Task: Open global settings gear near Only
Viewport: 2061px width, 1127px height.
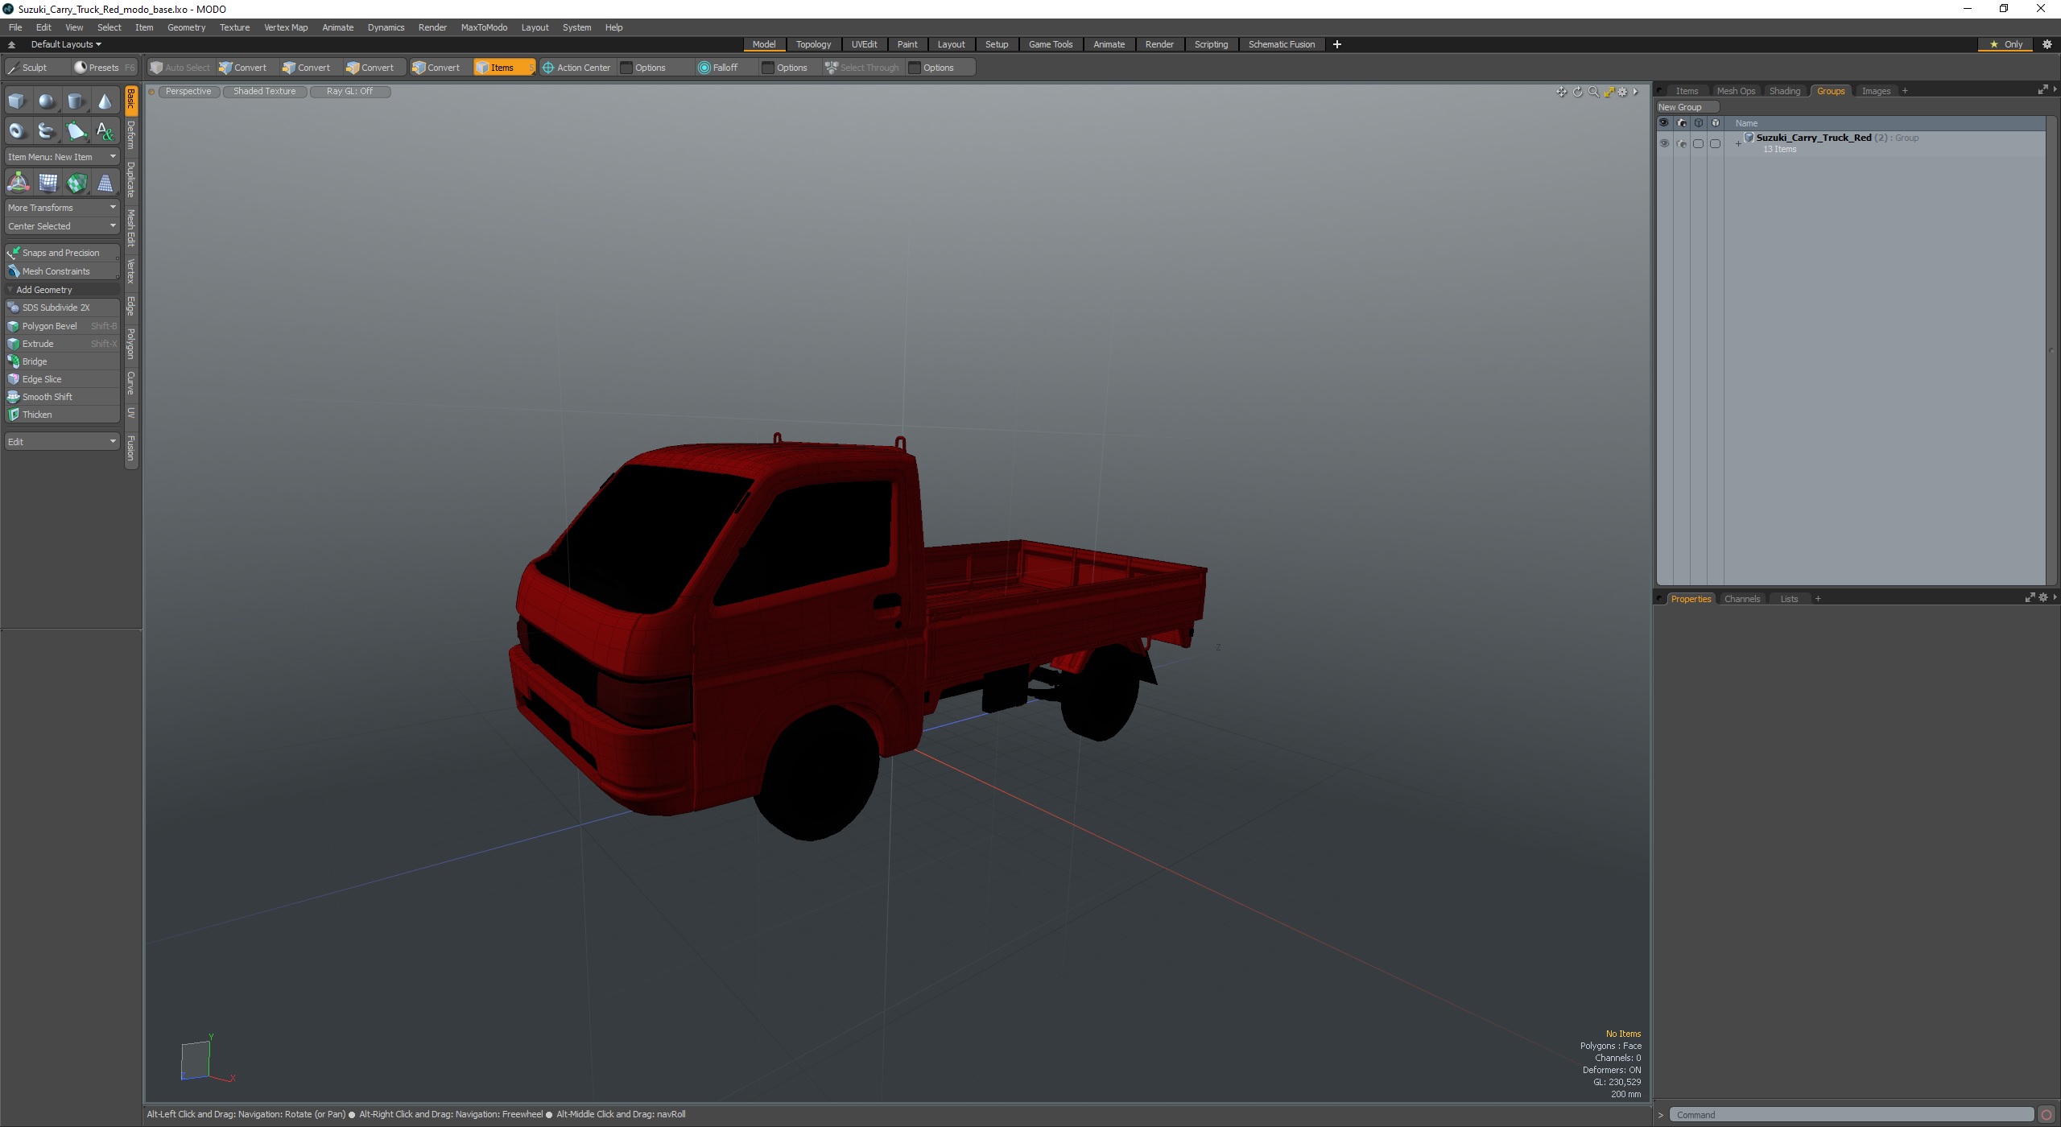Action: pos(2047,44)
